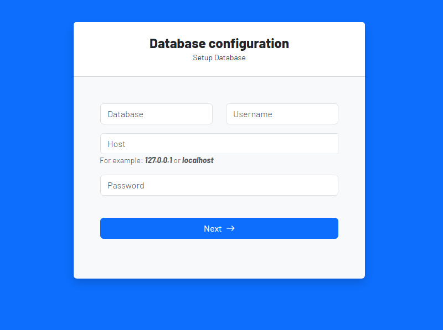Click the "Setup Database" subtitle
The image size is (443, 330).
click(x=219, y=57)
